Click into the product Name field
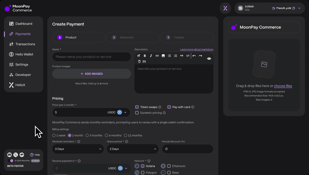This screenshot has width=309, height=175. tap(92, 57)
